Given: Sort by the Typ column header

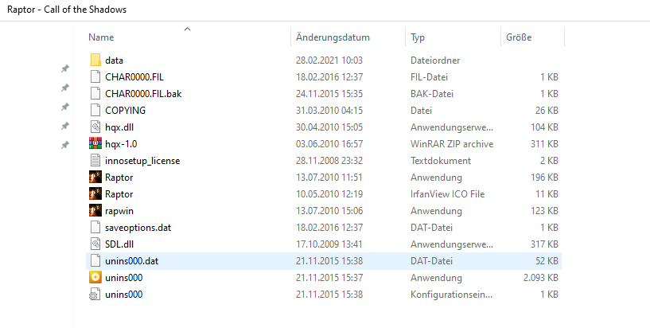Looking at the screenshot, I should [418, 37].
